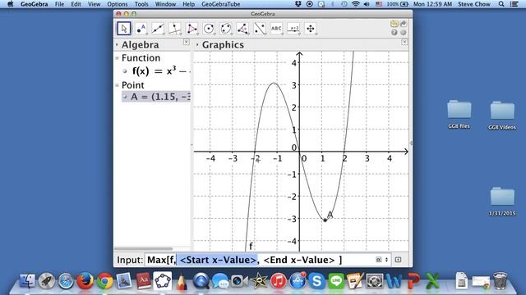Select the A = (1.15, row
The height and width of the screenshot is (295, 526).
pos(156,97)
